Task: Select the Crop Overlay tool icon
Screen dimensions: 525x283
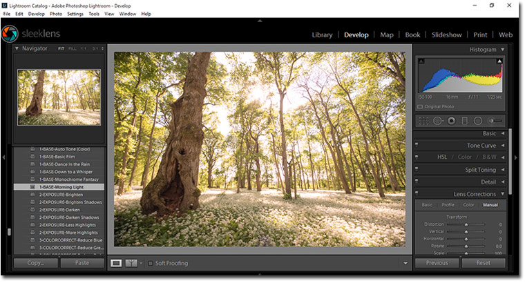Action: click(423, 121)
